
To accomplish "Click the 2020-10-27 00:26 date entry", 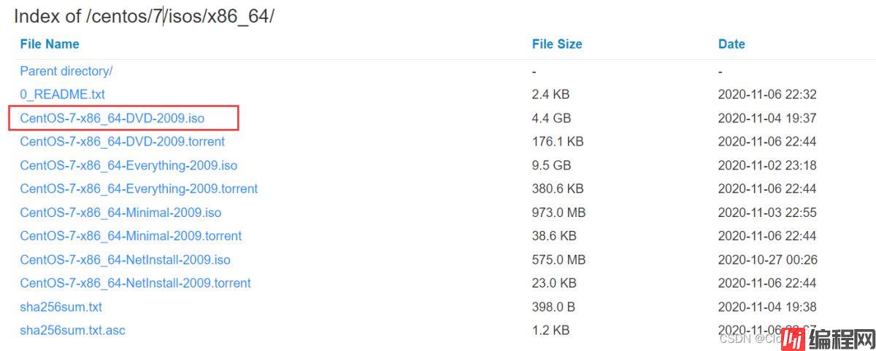I will coord(766,259).
